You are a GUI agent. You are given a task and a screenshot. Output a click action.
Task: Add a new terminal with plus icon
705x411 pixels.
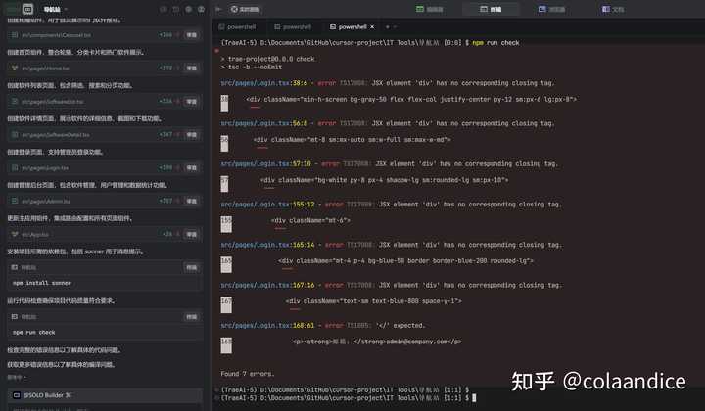[388, 26]
